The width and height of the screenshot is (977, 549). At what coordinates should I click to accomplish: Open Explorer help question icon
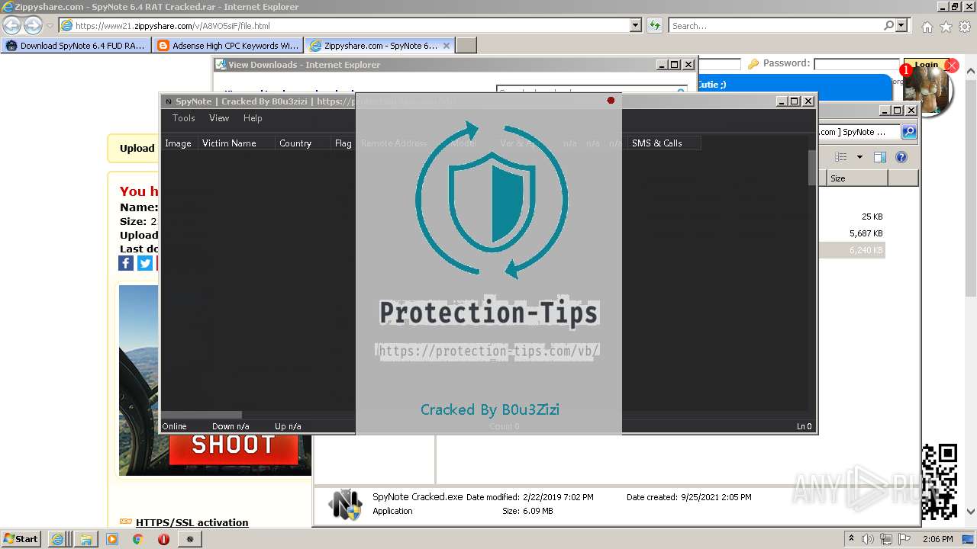tap(901, 157)
